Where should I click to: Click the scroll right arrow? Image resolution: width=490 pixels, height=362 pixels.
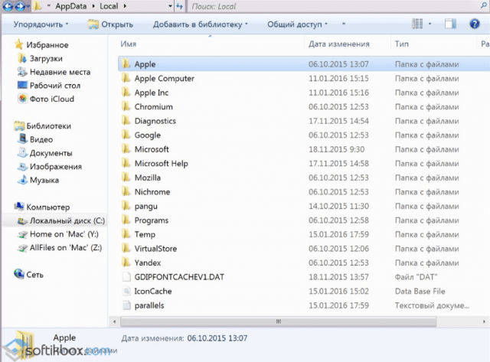click(484, 321)
